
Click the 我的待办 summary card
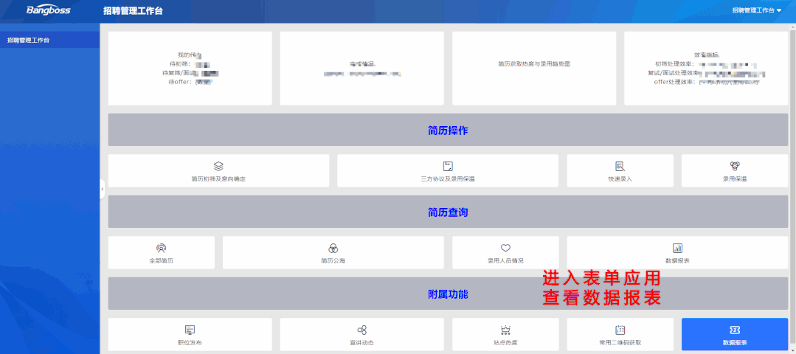(190, 68)
